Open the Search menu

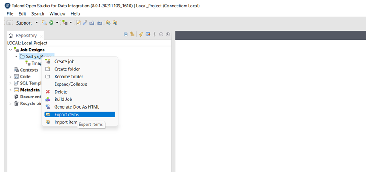[x=38, y=13]
